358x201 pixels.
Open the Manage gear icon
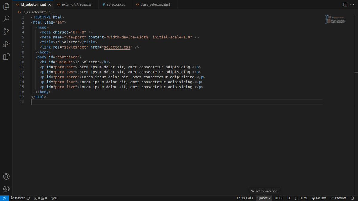[x=6, y=189]
